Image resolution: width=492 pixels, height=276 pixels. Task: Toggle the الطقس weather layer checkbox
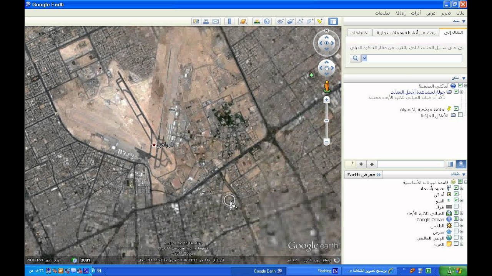pos(456,225)
